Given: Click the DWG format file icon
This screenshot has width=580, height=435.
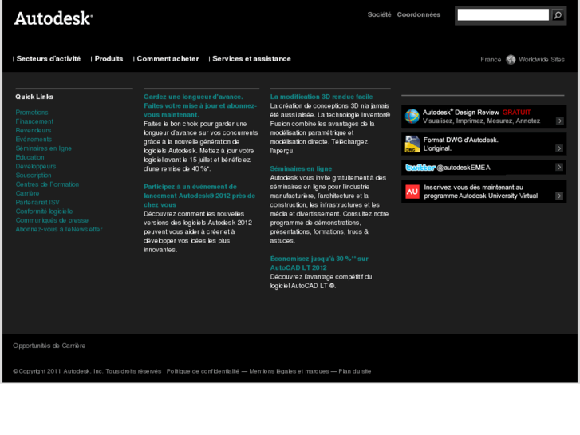Looking at the screenshot, I should pyautogui.click(x=412, y=144).
